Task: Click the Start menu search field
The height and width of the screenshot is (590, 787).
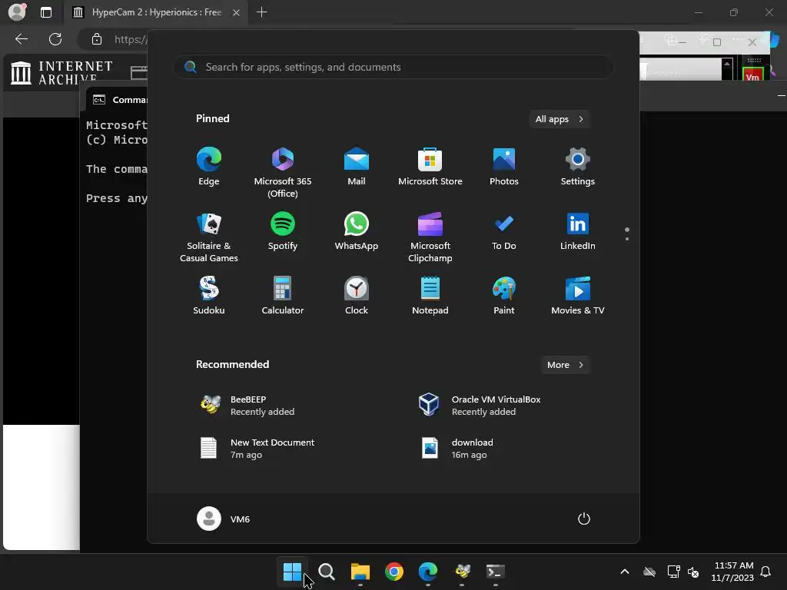Action: coord(393,68)
